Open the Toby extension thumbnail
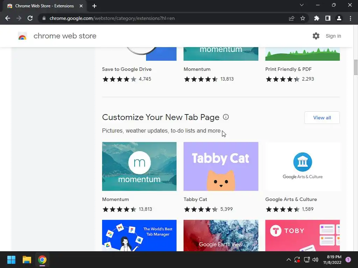Screen dimensions: 358x268 302,236
